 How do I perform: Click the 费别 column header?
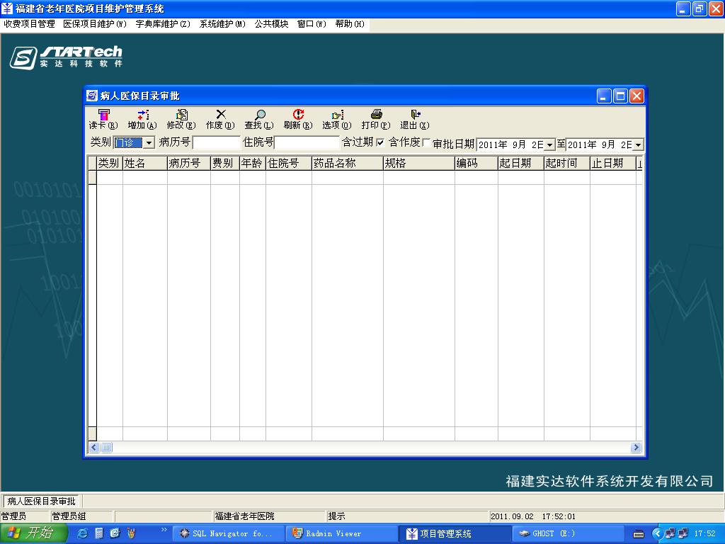(224, 164)
